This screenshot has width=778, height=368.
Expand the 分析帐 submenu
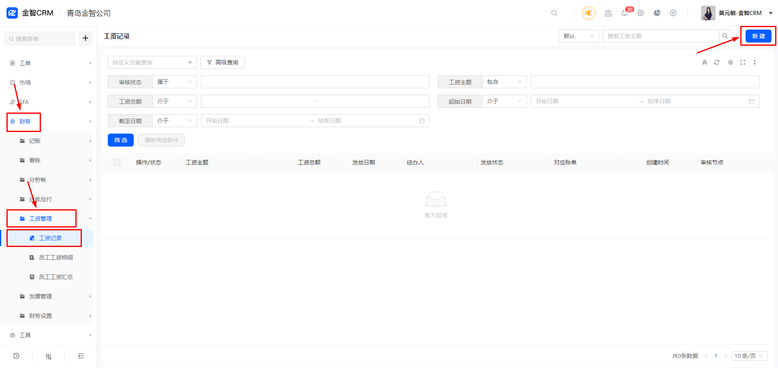click(x=49, y=180)
